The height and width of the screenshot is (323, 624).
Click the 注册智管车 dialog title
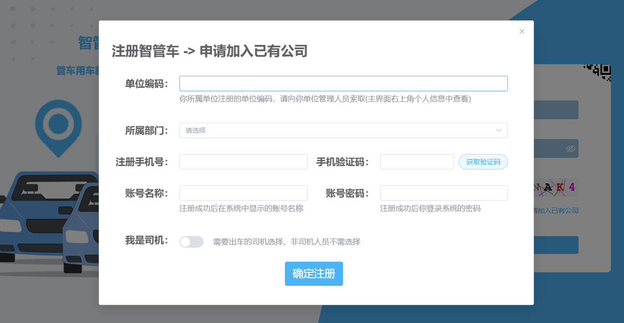coord(209,51)
